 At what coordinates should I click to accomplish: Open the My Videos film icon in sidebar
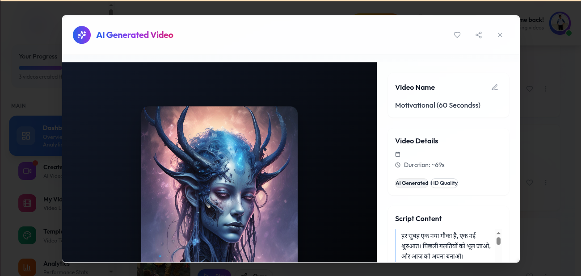click(27, 203)
